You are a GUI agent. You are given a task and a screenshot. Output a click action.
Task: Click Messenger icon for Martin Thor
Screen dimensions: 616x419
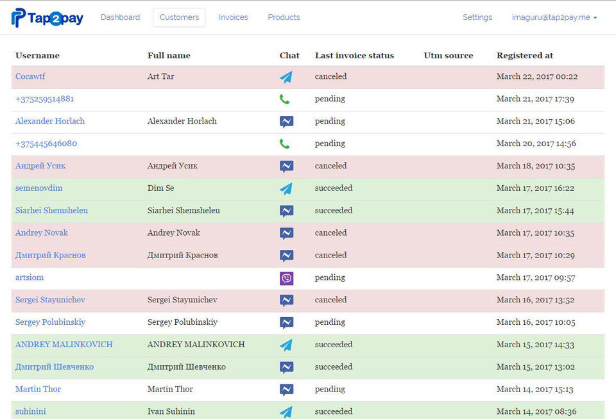[286, 390]
